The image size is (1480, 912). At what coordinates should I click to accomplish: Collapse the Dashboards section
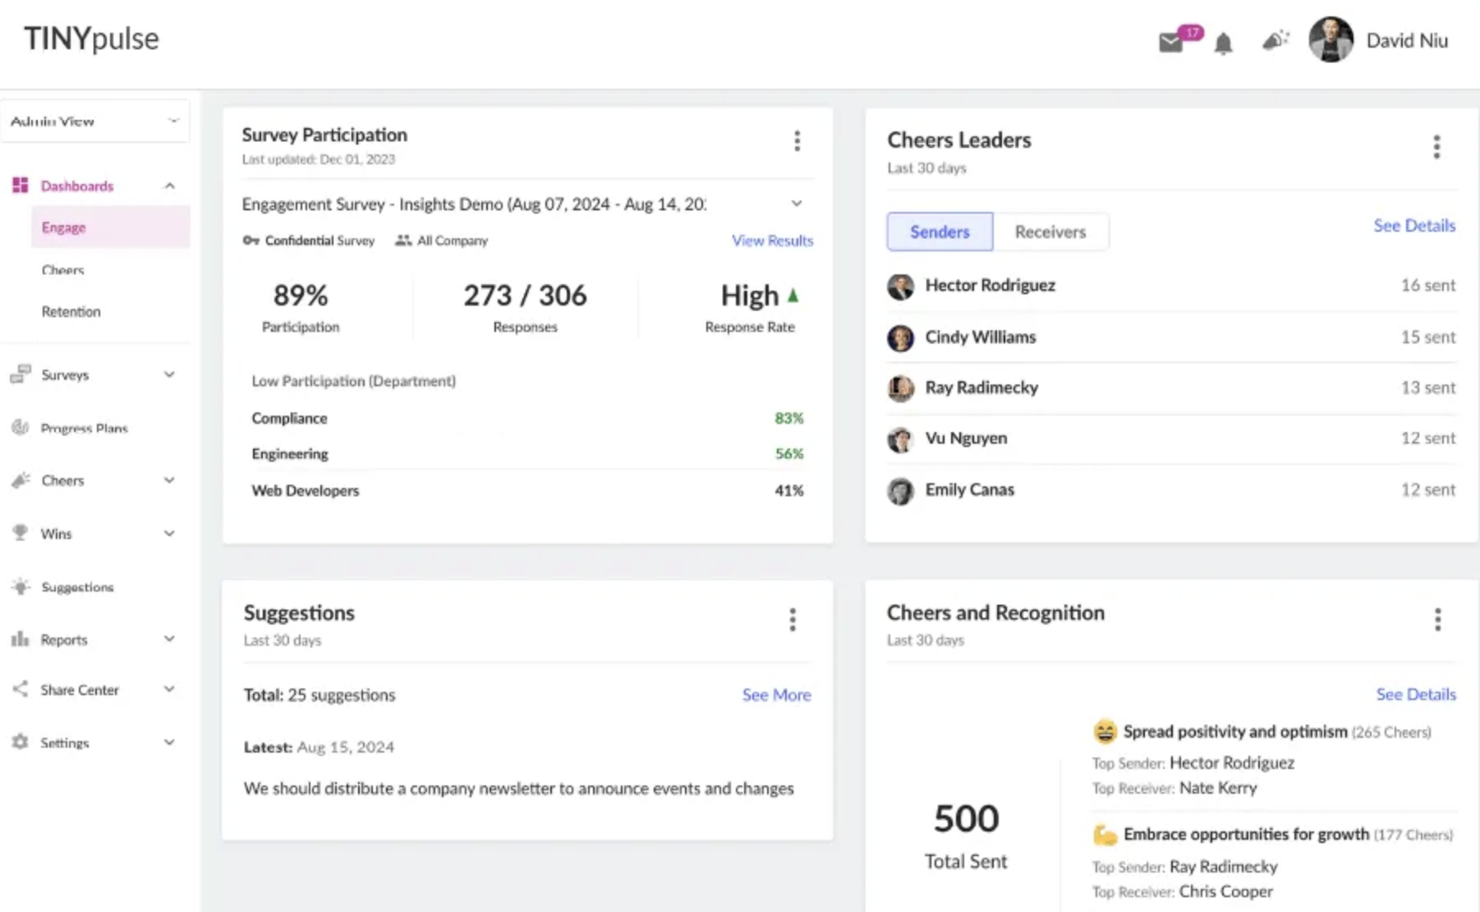pyautogui.click(x=170, y=185)
